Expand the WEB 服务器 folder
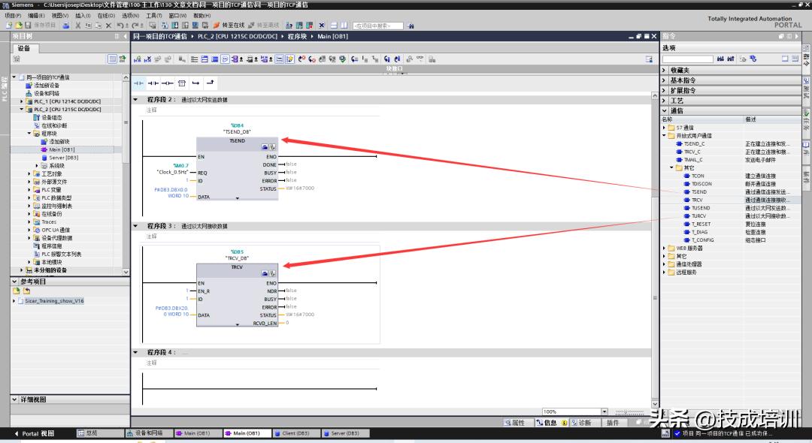The image size is (812, 443). (665, 248)
